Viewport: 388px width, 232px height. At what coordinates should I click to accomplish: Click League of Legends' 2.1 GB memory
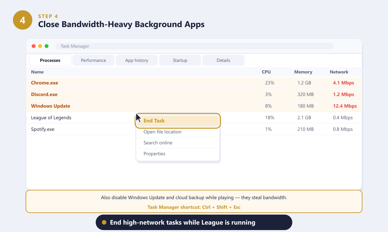pos(304,118)
